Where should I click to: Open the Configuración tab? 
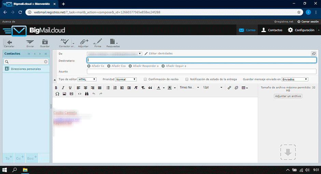[x=301, y=30]
